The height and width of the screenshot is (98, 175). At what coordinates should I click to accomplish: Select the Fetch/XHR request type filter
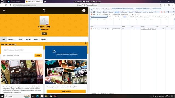click(129, 17)
